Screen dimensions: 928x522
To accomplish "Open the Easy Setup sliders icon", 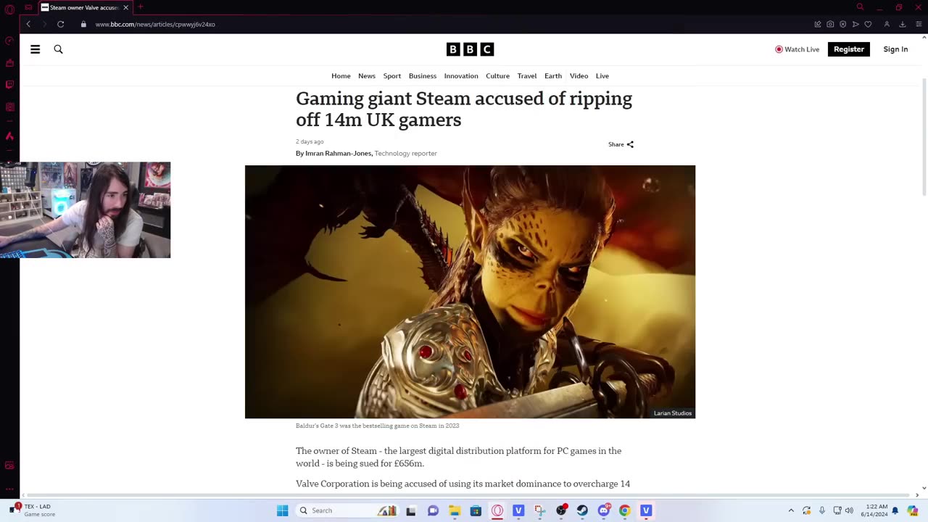I will coord(919,24).
